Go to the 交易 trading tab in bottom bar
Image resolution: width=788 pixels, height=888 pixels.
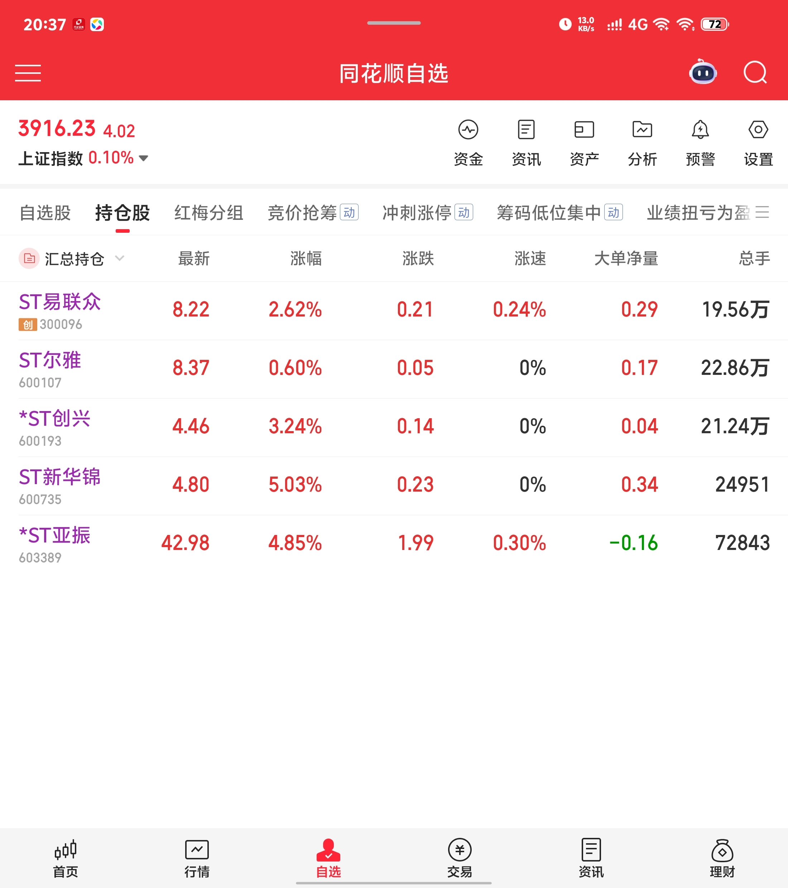[x=460, y=858]
